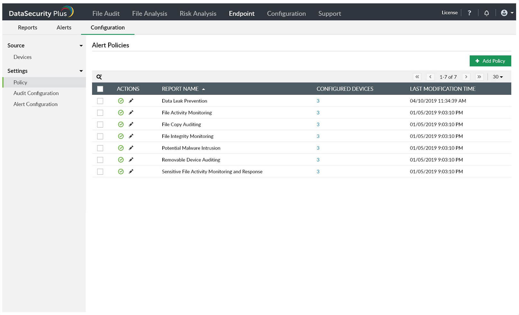Click the File Copy Auditing enabled status icon

(121, 124)
